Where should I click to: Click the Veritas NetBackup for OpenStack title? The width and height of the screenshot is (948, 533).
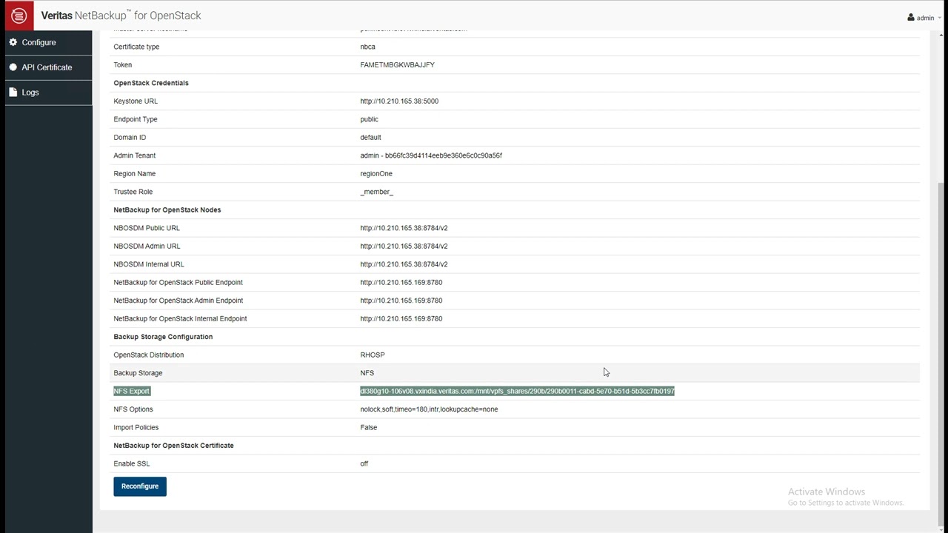[121, 16]
